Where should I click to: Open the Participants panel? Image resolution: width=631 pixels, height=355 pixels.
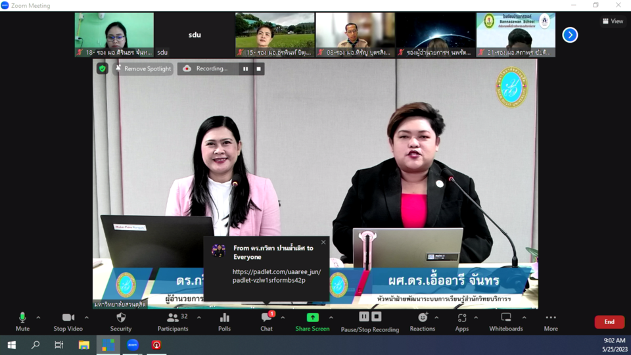coord(173,321)
